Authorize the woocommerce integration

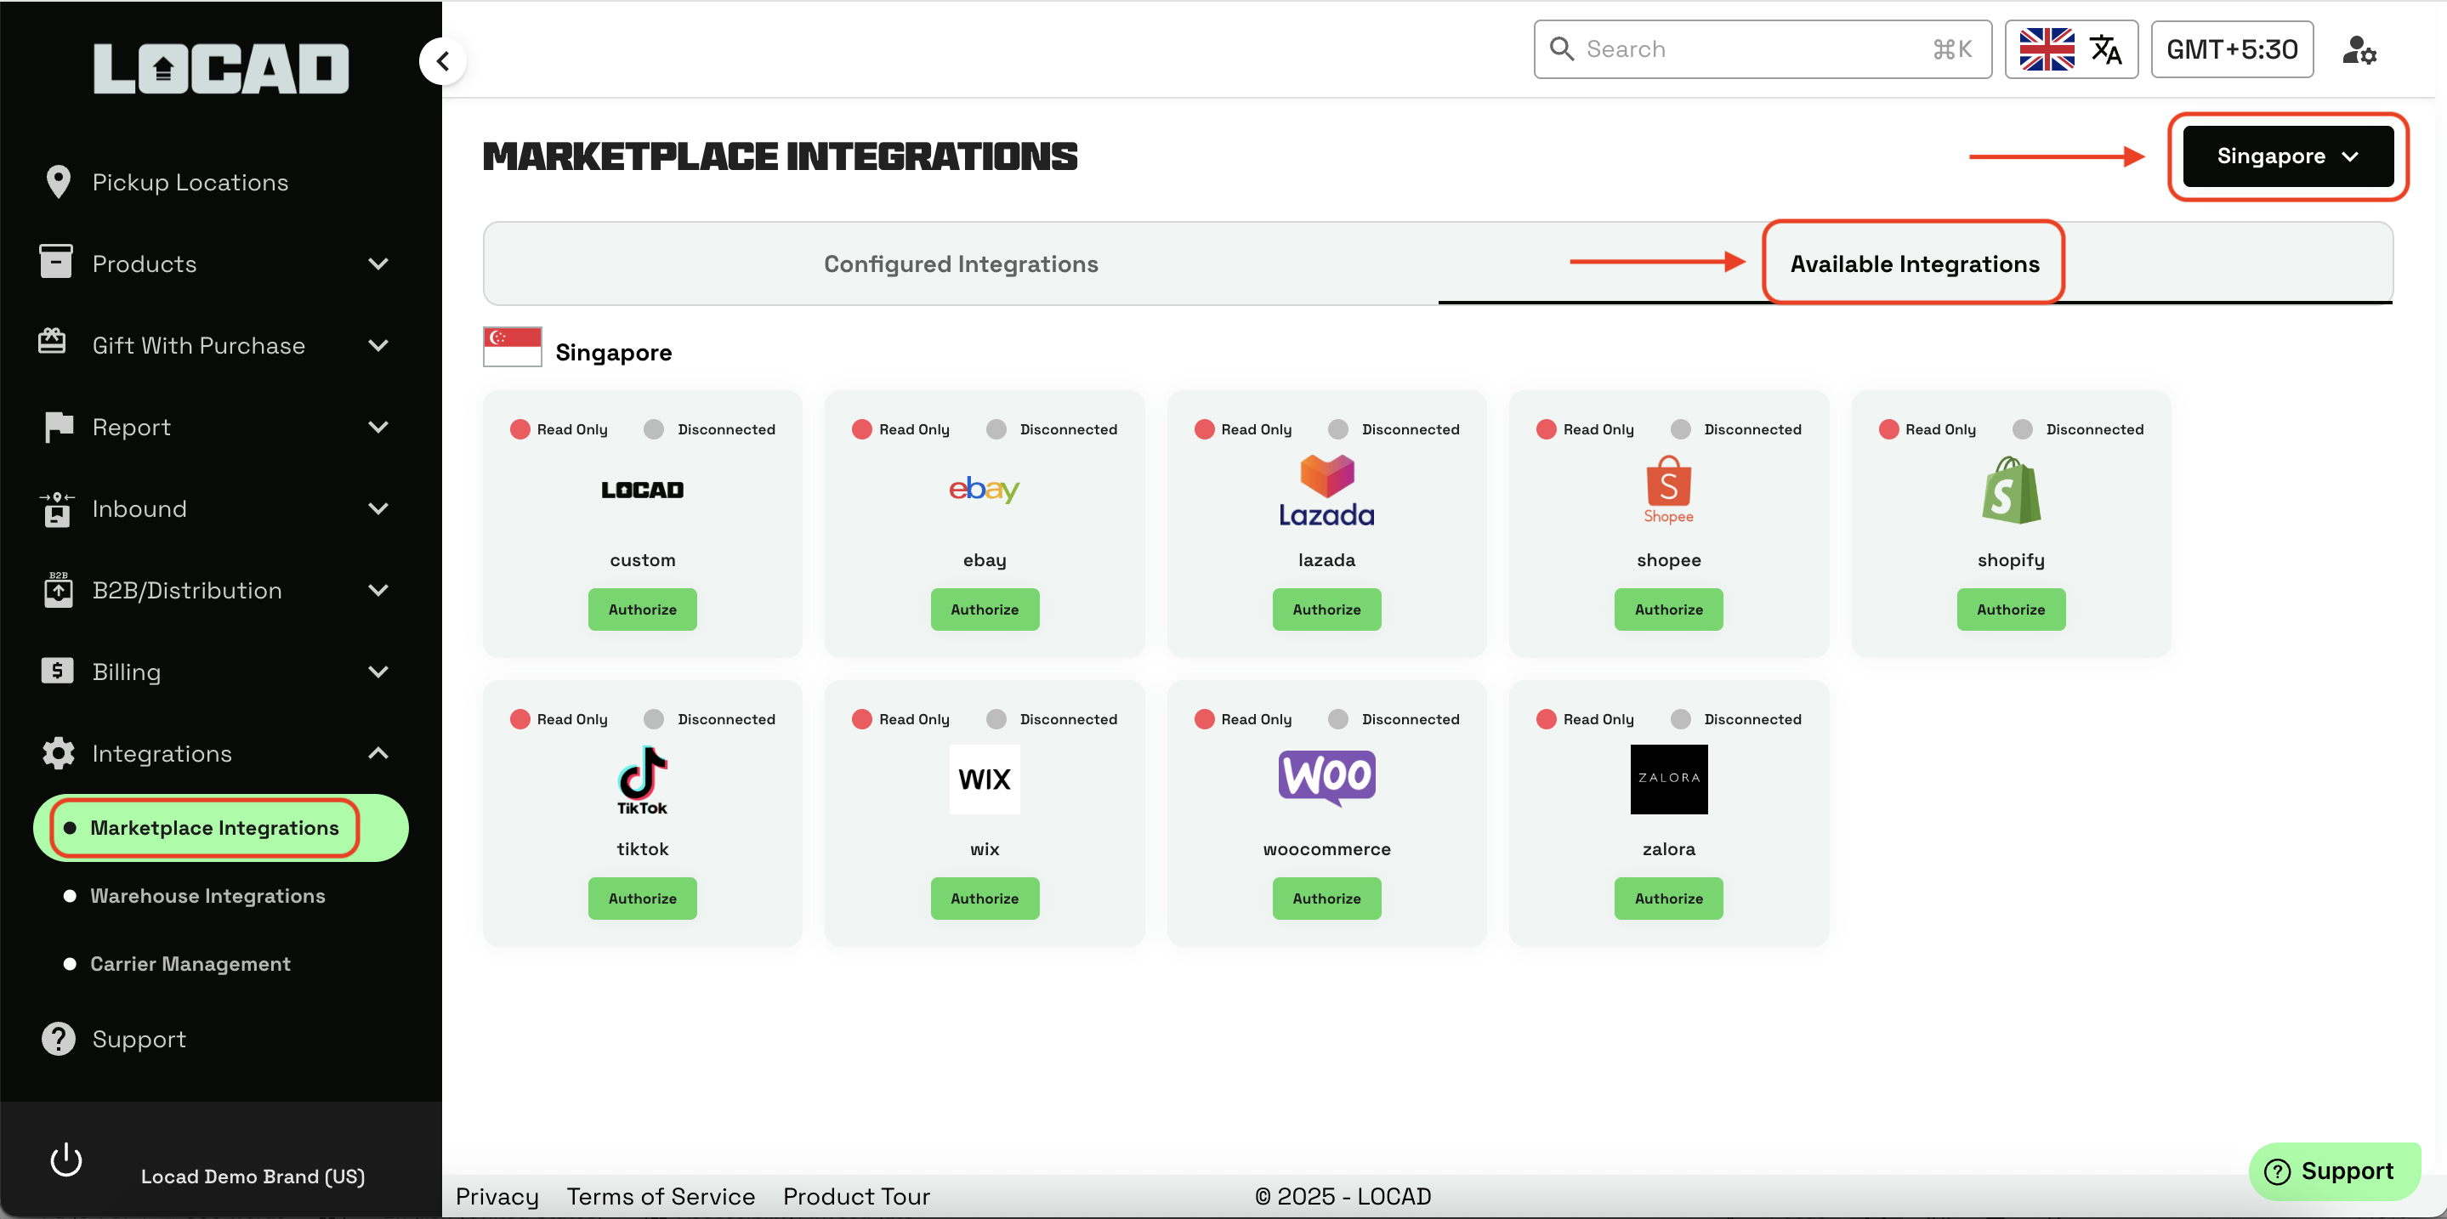coord(1326,899)
